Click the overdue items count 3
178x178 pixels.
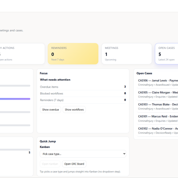pyautogui.click(x=125, y=87)
